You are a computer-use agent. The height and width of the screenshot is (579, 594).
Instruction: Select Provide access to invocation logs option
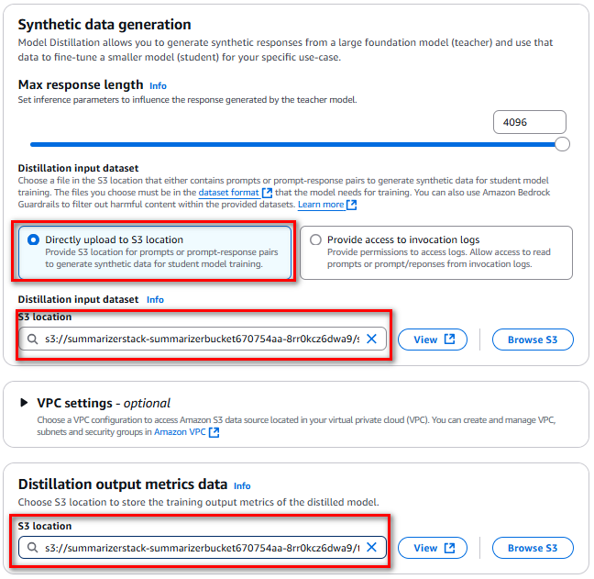pyautogui.click(x=436, y=252)
